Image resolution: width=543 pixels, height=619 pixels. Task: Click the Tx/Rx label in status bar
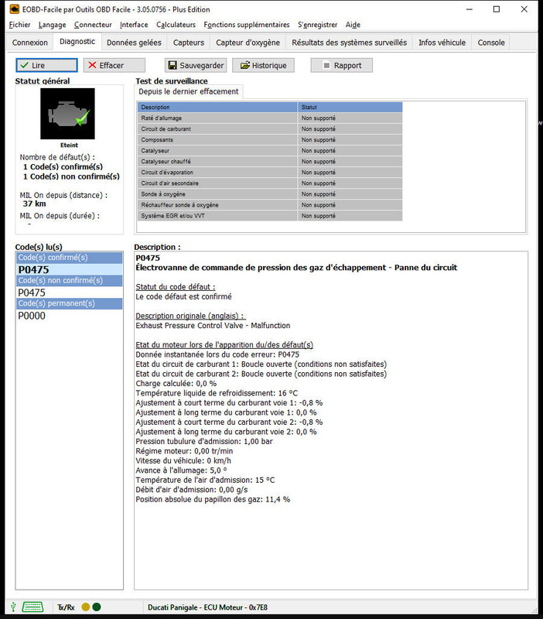pos(66,607)
